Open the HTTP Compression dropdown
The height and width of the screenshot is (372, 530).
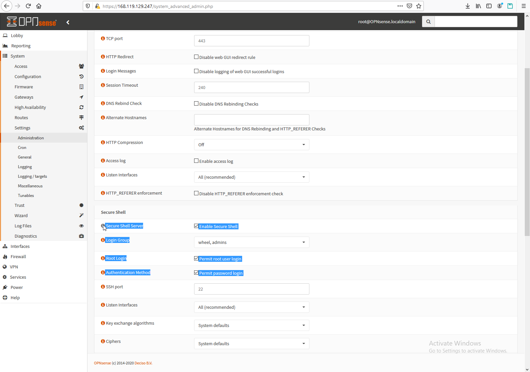[x=251, y=145]
